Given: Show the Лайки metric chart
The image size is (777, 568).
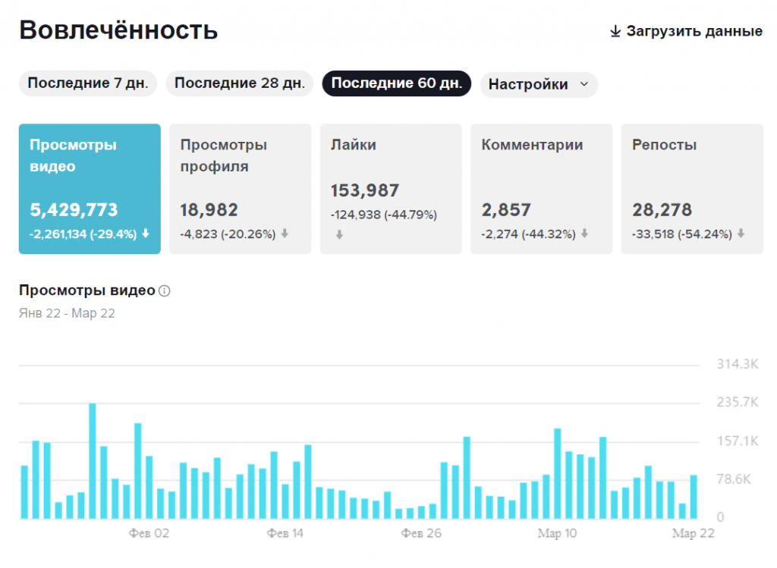Looking at the screenshot, I should tap(391, 188).
